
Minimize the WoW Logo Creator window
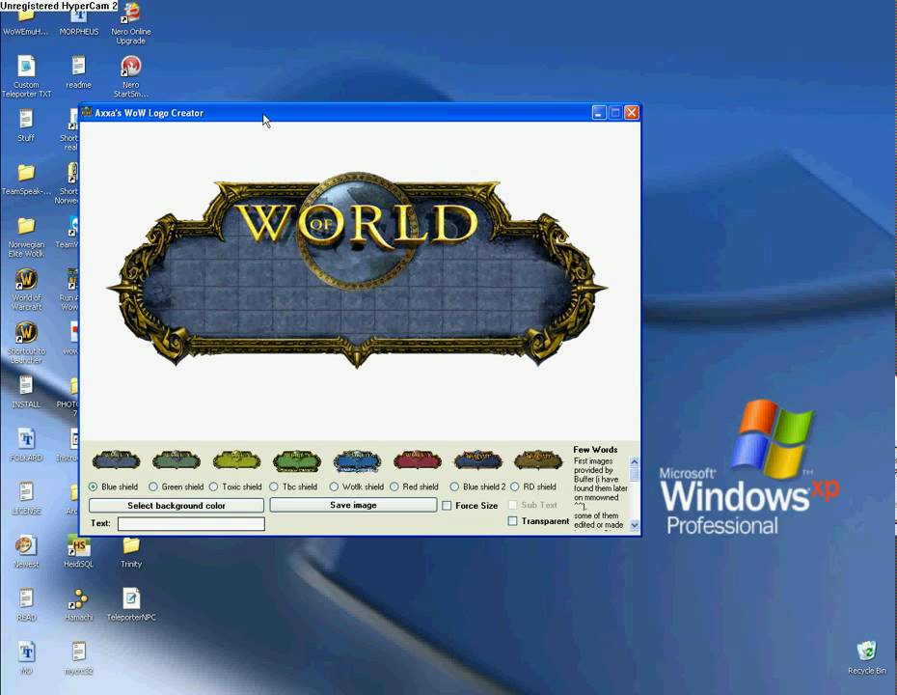click(598, 113)
